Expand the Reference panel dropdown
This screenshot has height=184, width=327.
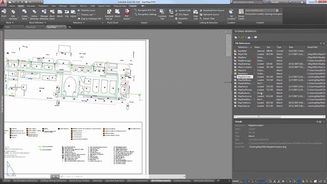click(79, 22)
